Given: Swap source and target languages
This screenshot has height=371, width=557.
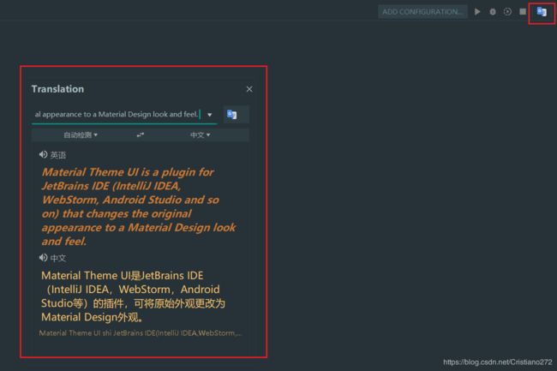Looking at the screenshot, I should 141,135.
